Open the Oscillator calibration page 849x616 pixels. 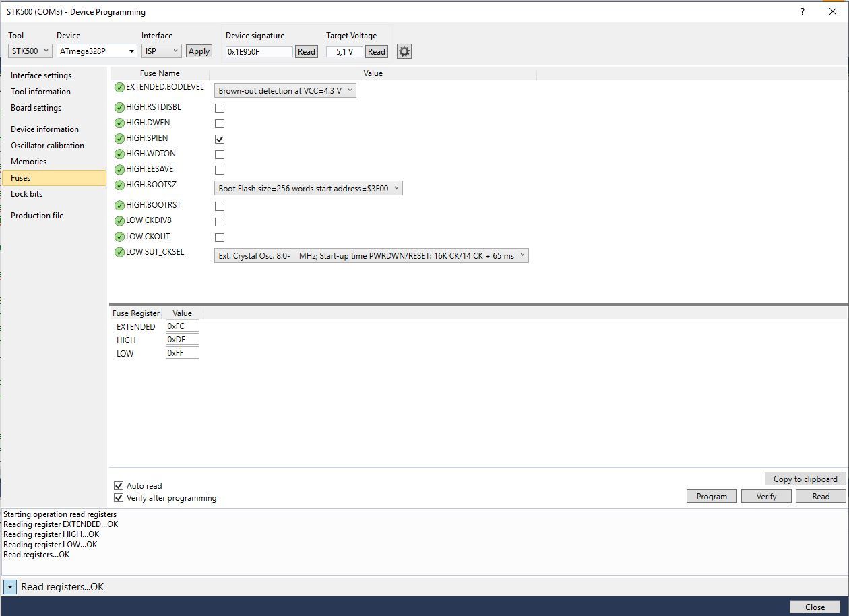click(x=47, y=146)
